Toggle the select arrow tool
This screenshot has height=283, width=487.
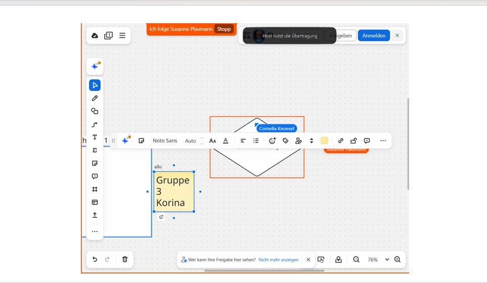tap(95, 85)
